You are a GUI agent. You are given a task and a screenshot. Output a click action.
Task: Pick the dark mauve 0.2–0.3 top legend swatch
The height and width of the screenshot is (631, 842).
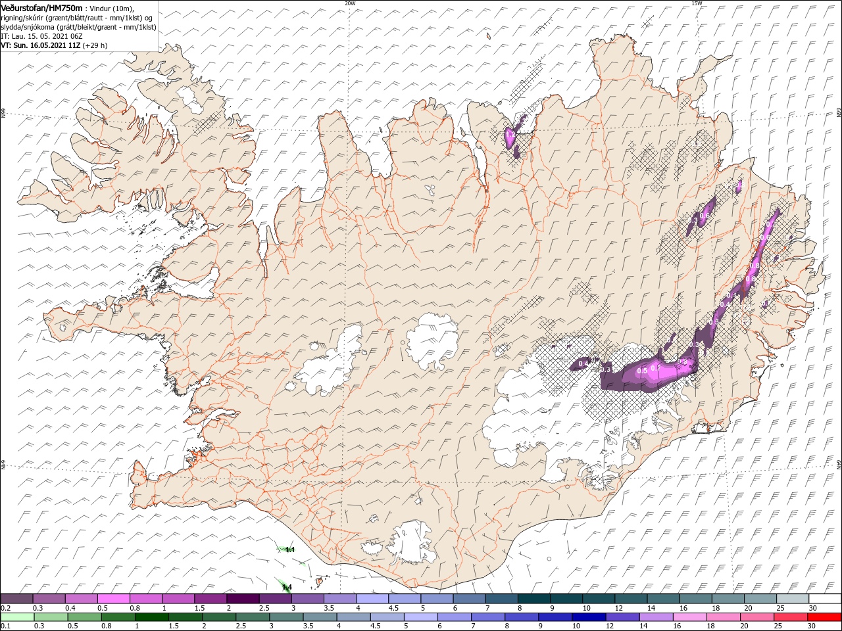(16, 599)
